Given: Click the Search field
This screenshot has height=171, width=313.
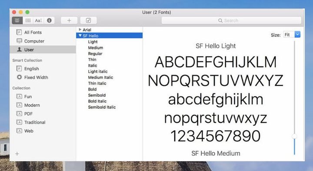Looking at the screenshot, I should pos(231,20).
